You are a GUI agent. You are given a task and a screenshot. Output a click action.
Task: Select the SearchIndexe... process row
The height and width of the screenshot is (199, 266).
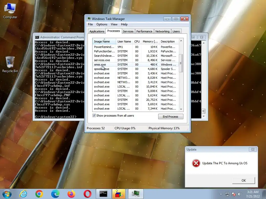(x=136, y=56)
